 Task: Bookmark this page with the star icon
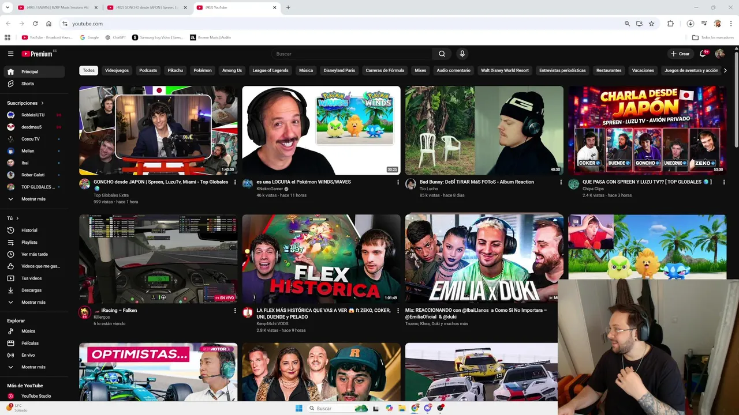pos(651,24)
